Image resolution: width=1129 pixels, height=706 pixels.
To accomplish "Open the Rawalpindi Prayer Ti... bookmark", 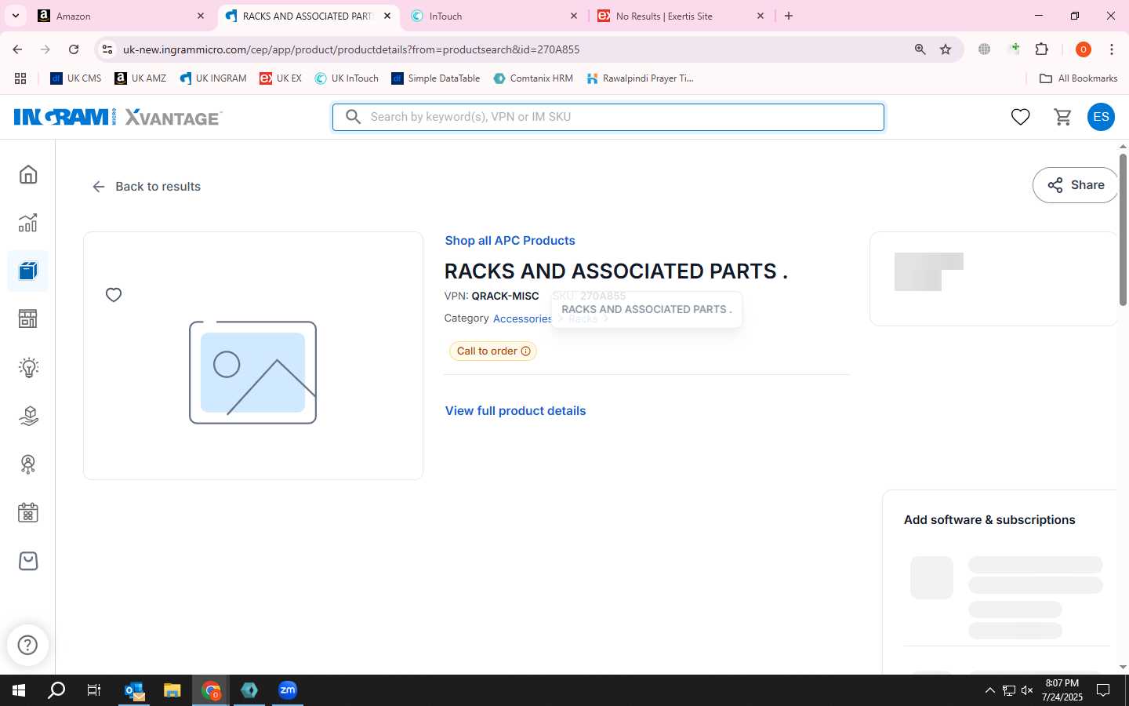I will pos(640,78).
